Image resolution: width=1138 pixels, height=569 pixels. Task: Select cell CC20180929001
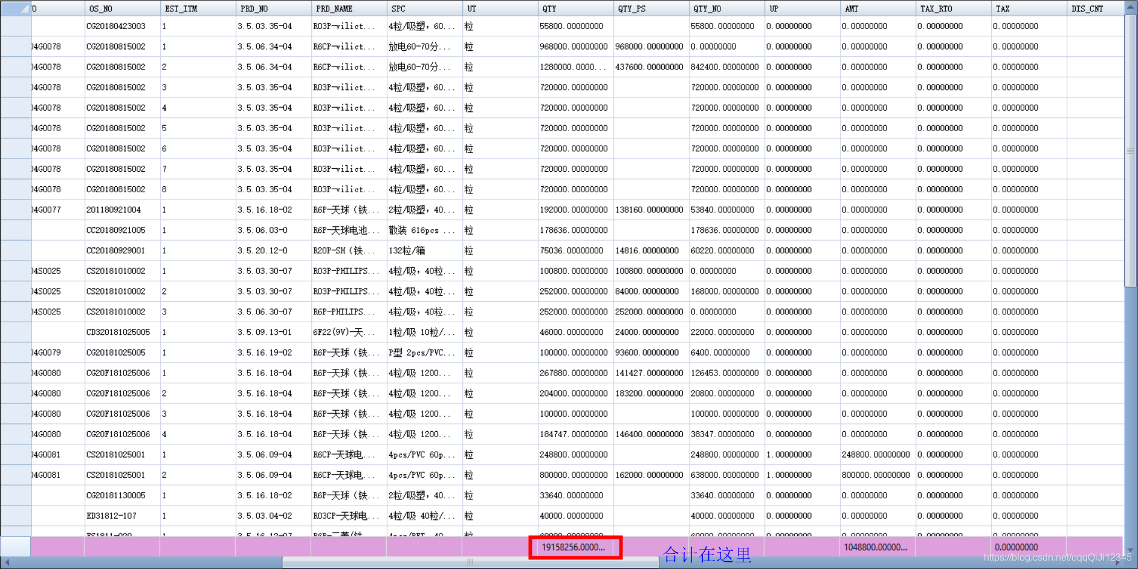click(x=122, y=250)
